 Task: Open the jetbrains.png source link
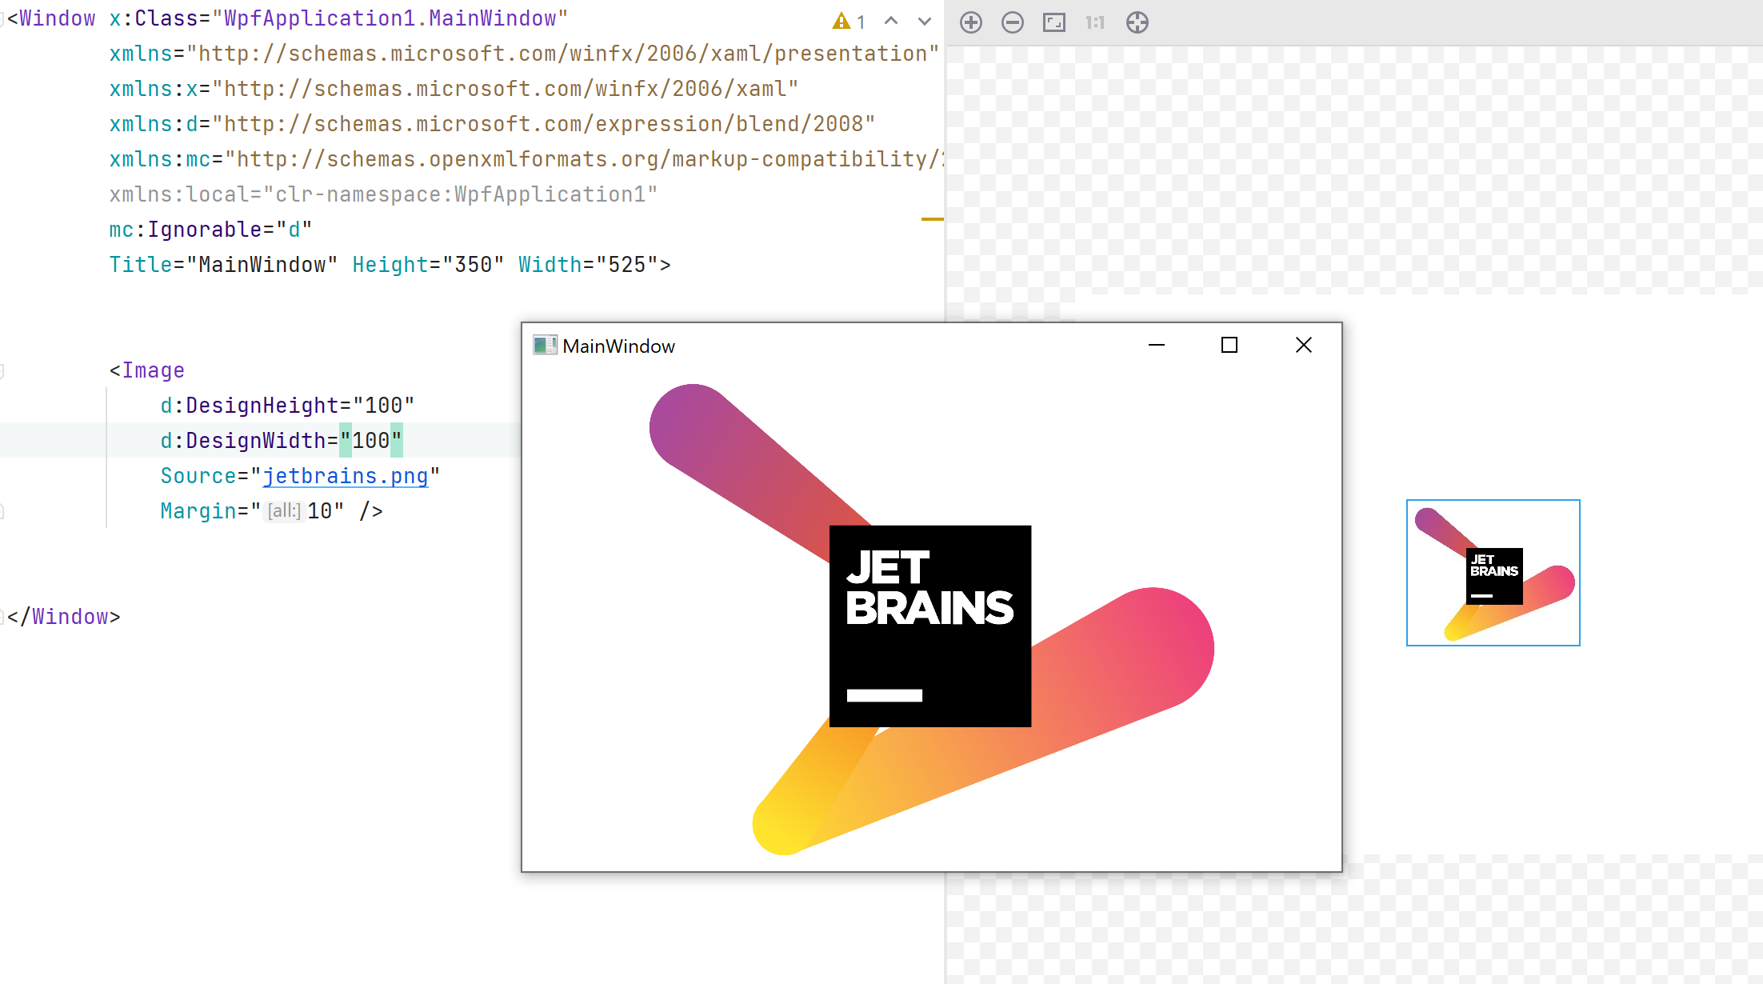(x=346, y=476)
